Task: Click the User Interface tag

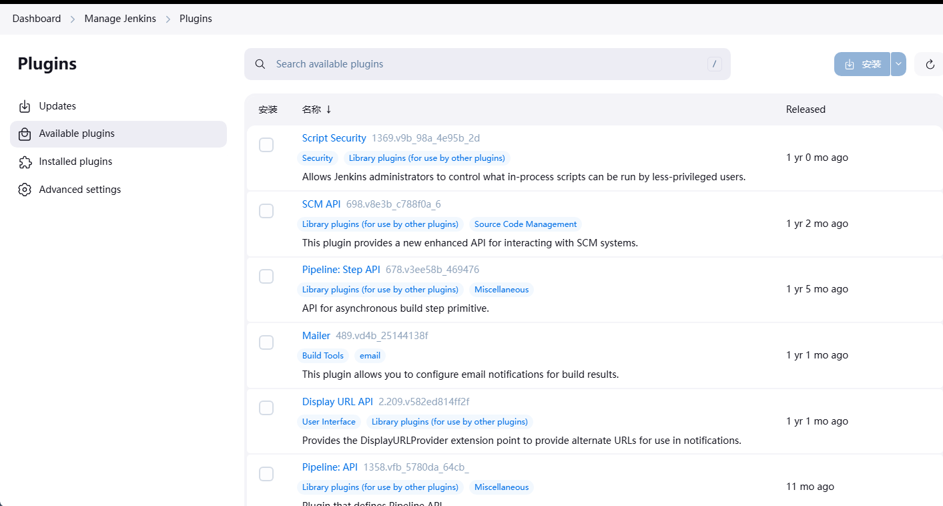Action: (x=329, y=422)
